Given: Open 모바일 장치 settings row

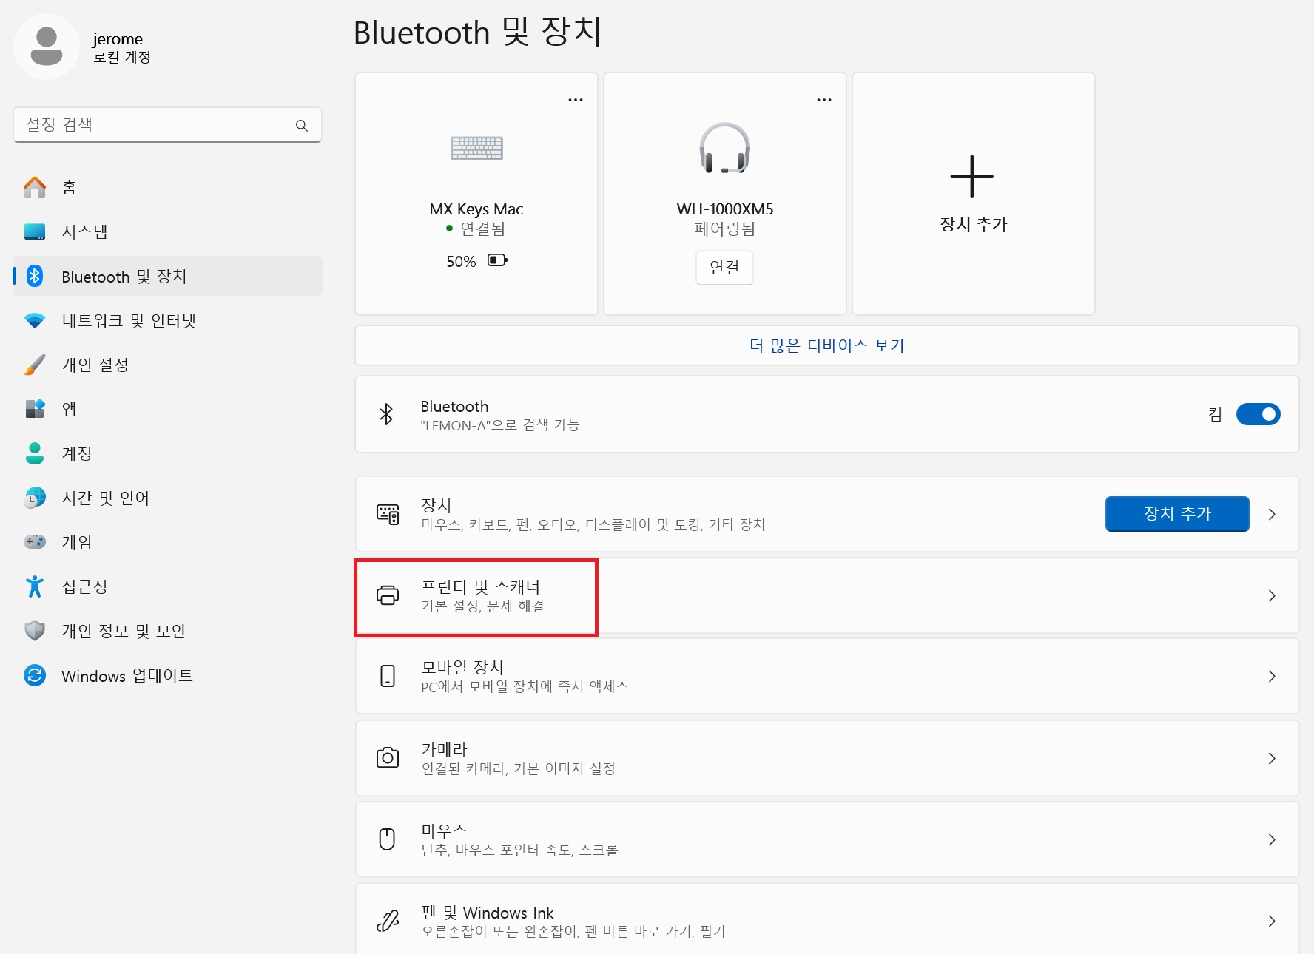Looking at the screenshot, I should click(827, 676).
